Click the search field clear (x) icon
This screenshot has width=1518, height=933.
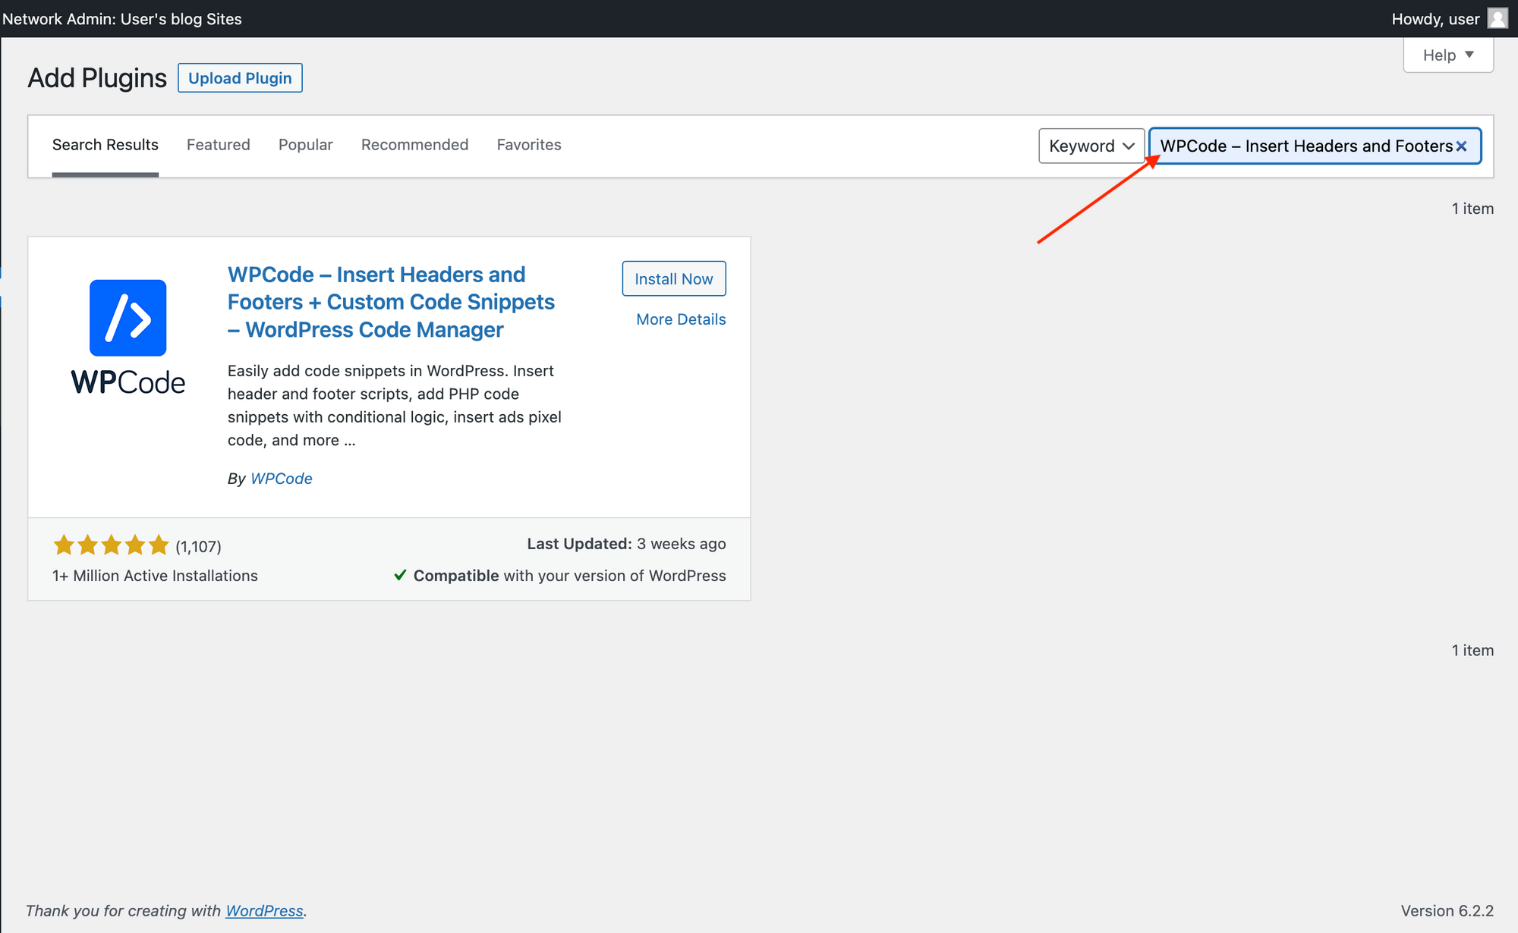click(x=1463, y=145)
